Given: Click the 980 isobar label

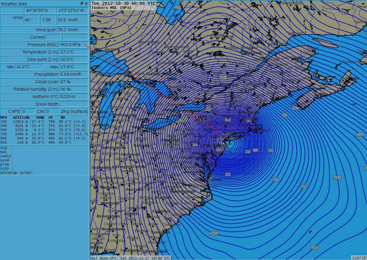Looking at the screenshot, I should point(228,175).
